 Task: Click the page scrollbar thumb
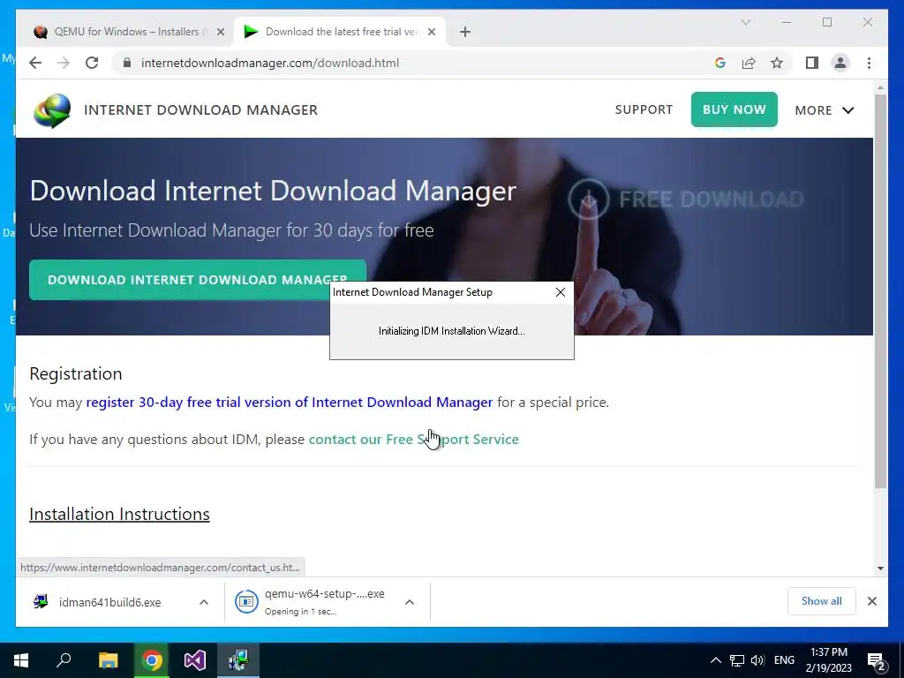(x=880, y=291)
